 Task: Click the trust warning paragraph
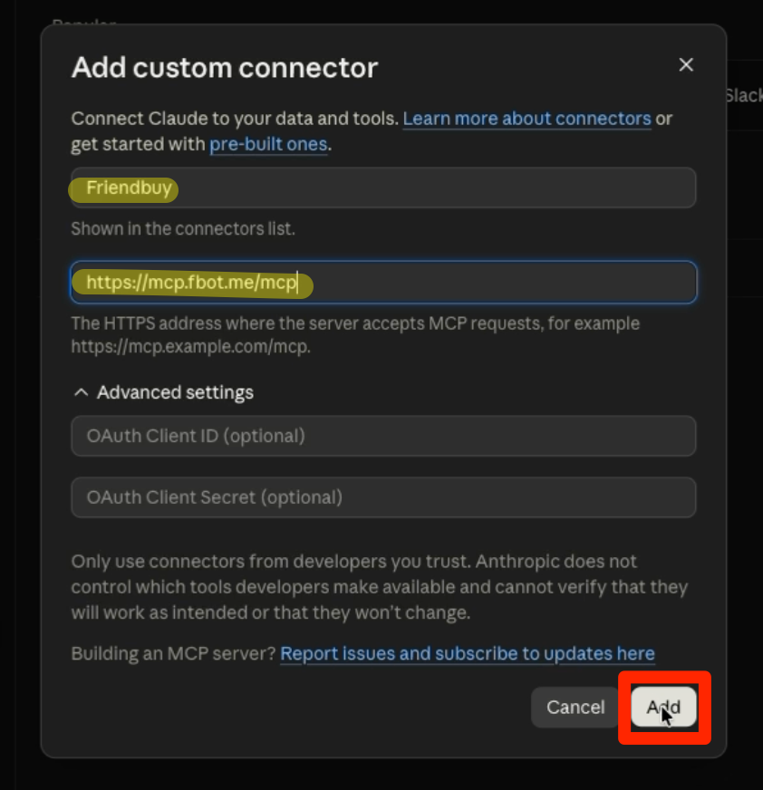379,587
